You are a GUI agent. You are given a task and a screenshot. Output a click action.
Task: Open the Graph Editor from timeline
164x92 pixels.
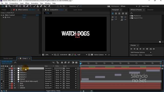[x=76, y=62]
